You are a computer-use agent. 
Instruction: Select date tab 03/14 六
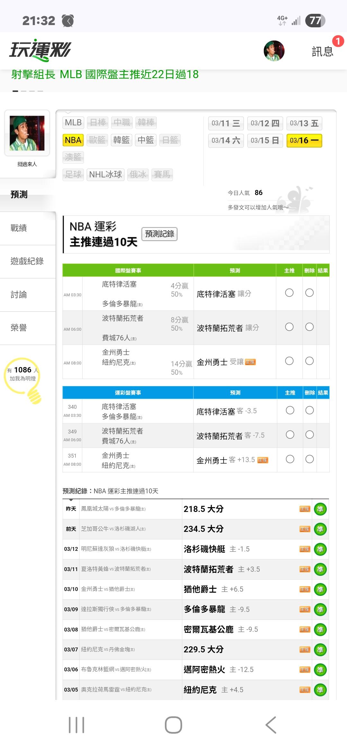[226, 140]
